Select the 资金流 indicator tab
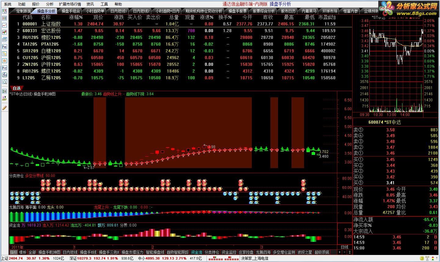Screen dimensions: 440x262 [196, 252]
